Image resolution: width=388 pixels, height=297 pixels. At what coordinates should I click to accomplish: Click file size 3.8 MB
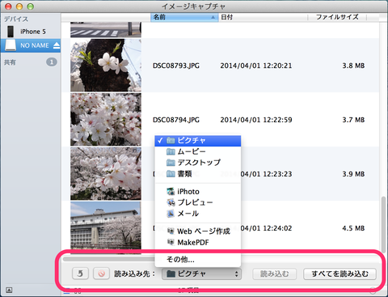pyautogui.click(x=353, y=66)
